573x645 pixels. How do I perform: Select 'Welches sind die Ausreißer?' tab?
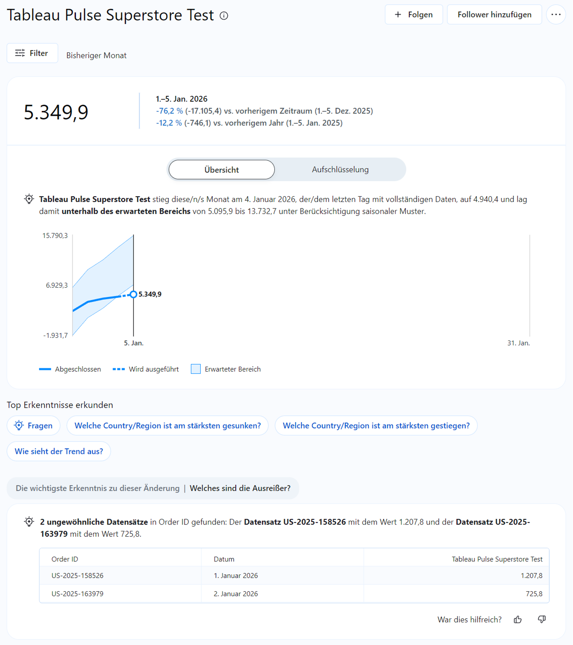click(240, 488)
